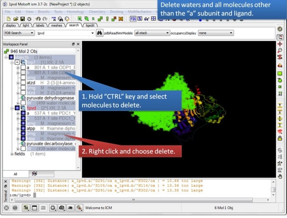The image size is (287, 218).
Task: Expand the fields tree node
Action: point(12,154)
